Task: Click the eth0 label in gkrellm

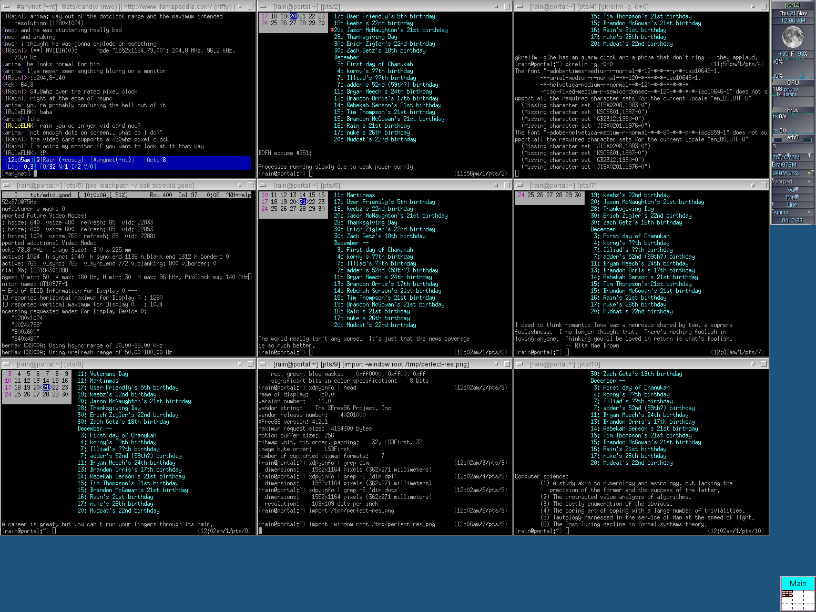Action: pos(793,138)
